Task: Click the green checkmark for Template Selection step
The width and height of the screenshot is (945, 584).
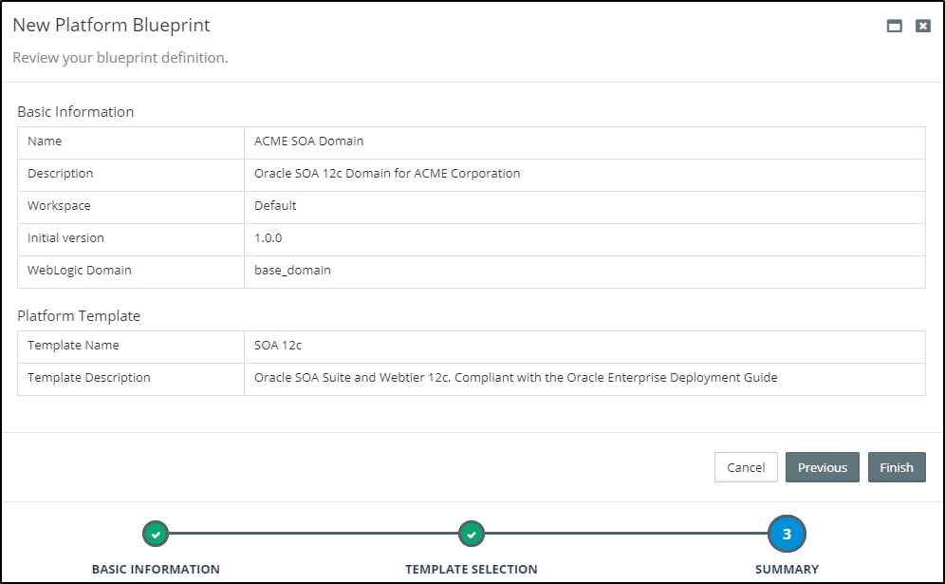Action: (x=472, y=535)
